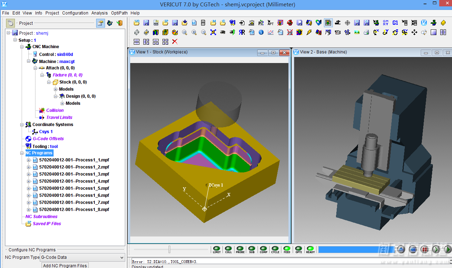Image resolution: width=452 pixels, height=268 pixels.
Task: Fit the view with the blue arrows icon
Action: [213, 32]
